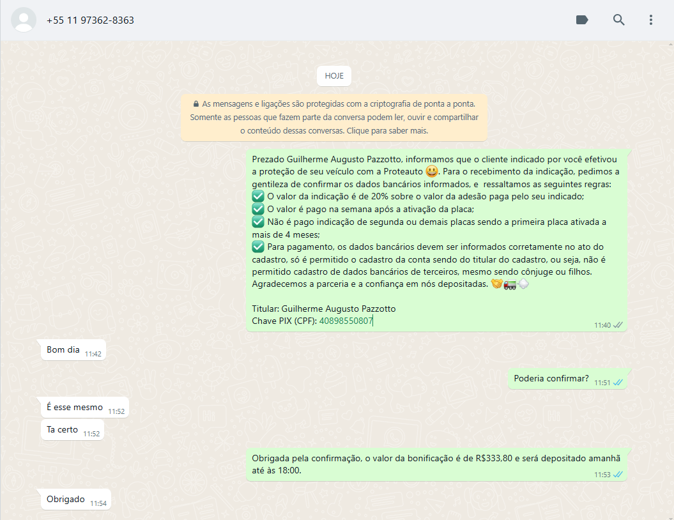The image size is (674, 520).
Task: Click the PIX key number 40898550807
Action: click(346, 321)
